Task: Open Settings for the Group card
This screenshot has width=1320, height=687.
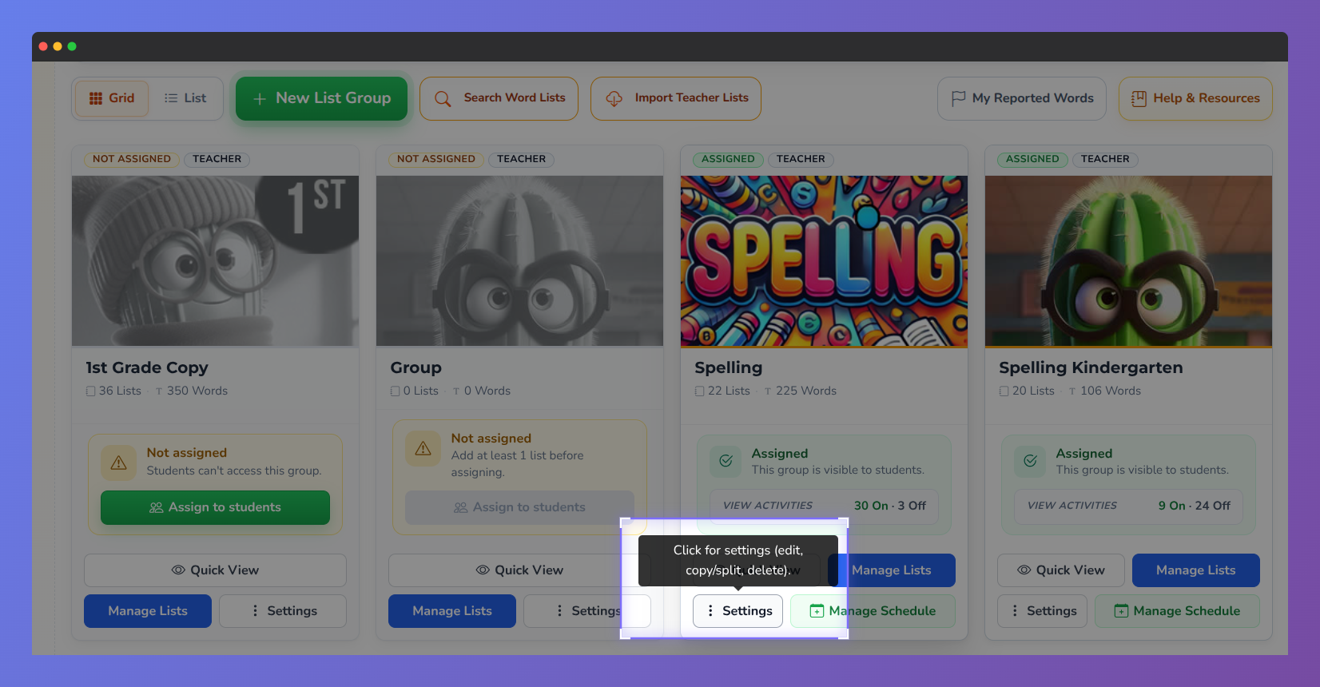Action: (x=587, y=611)
